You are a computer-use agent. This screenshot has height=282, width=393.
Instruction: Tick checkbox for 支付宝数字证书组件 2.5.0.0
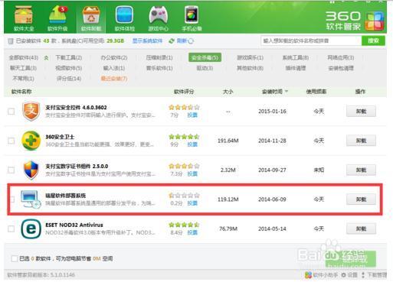tap(11, 170)
